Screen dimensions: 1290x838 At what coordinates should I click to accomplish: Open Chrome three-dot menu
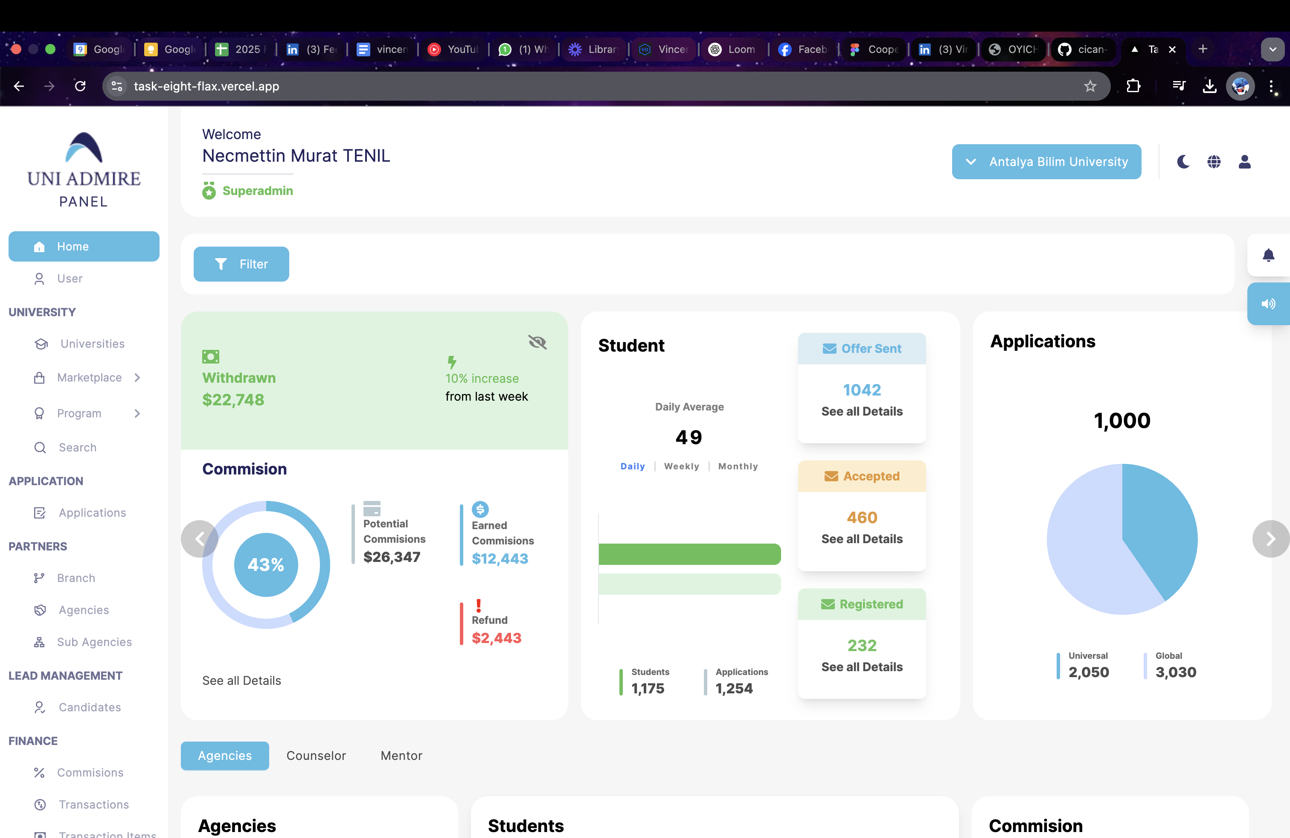pos(1271,86)
